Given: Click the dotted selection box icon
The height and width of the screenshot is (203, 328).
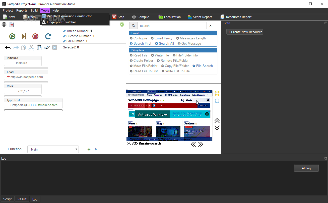Looking at the screenshot, I should [55, 47].
